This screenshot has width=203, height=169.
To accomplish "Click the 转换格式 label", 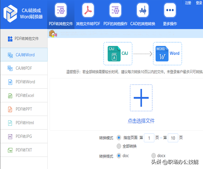I will tap(106, 156).
